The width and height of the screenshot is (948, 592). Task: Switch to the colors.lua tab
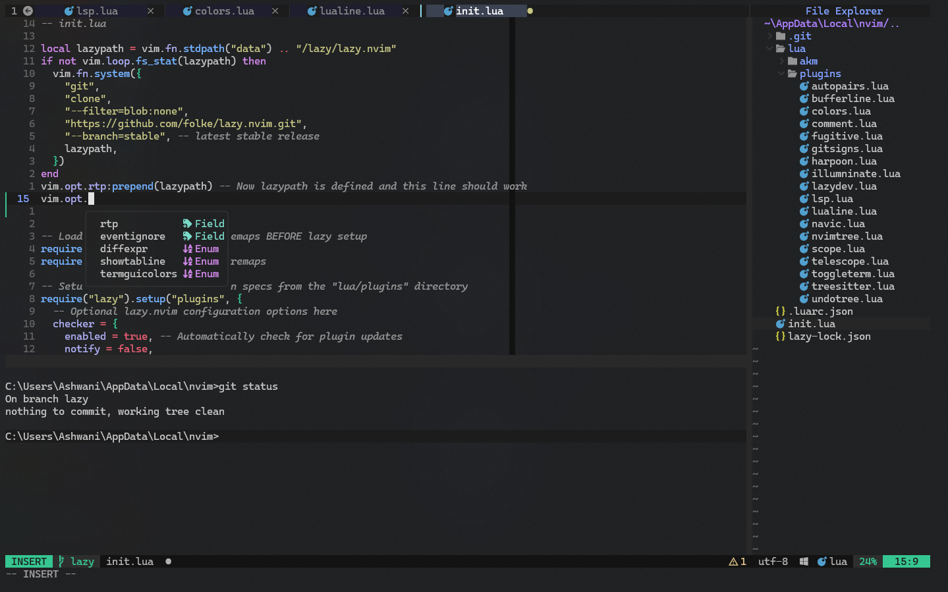pos(224,11)
